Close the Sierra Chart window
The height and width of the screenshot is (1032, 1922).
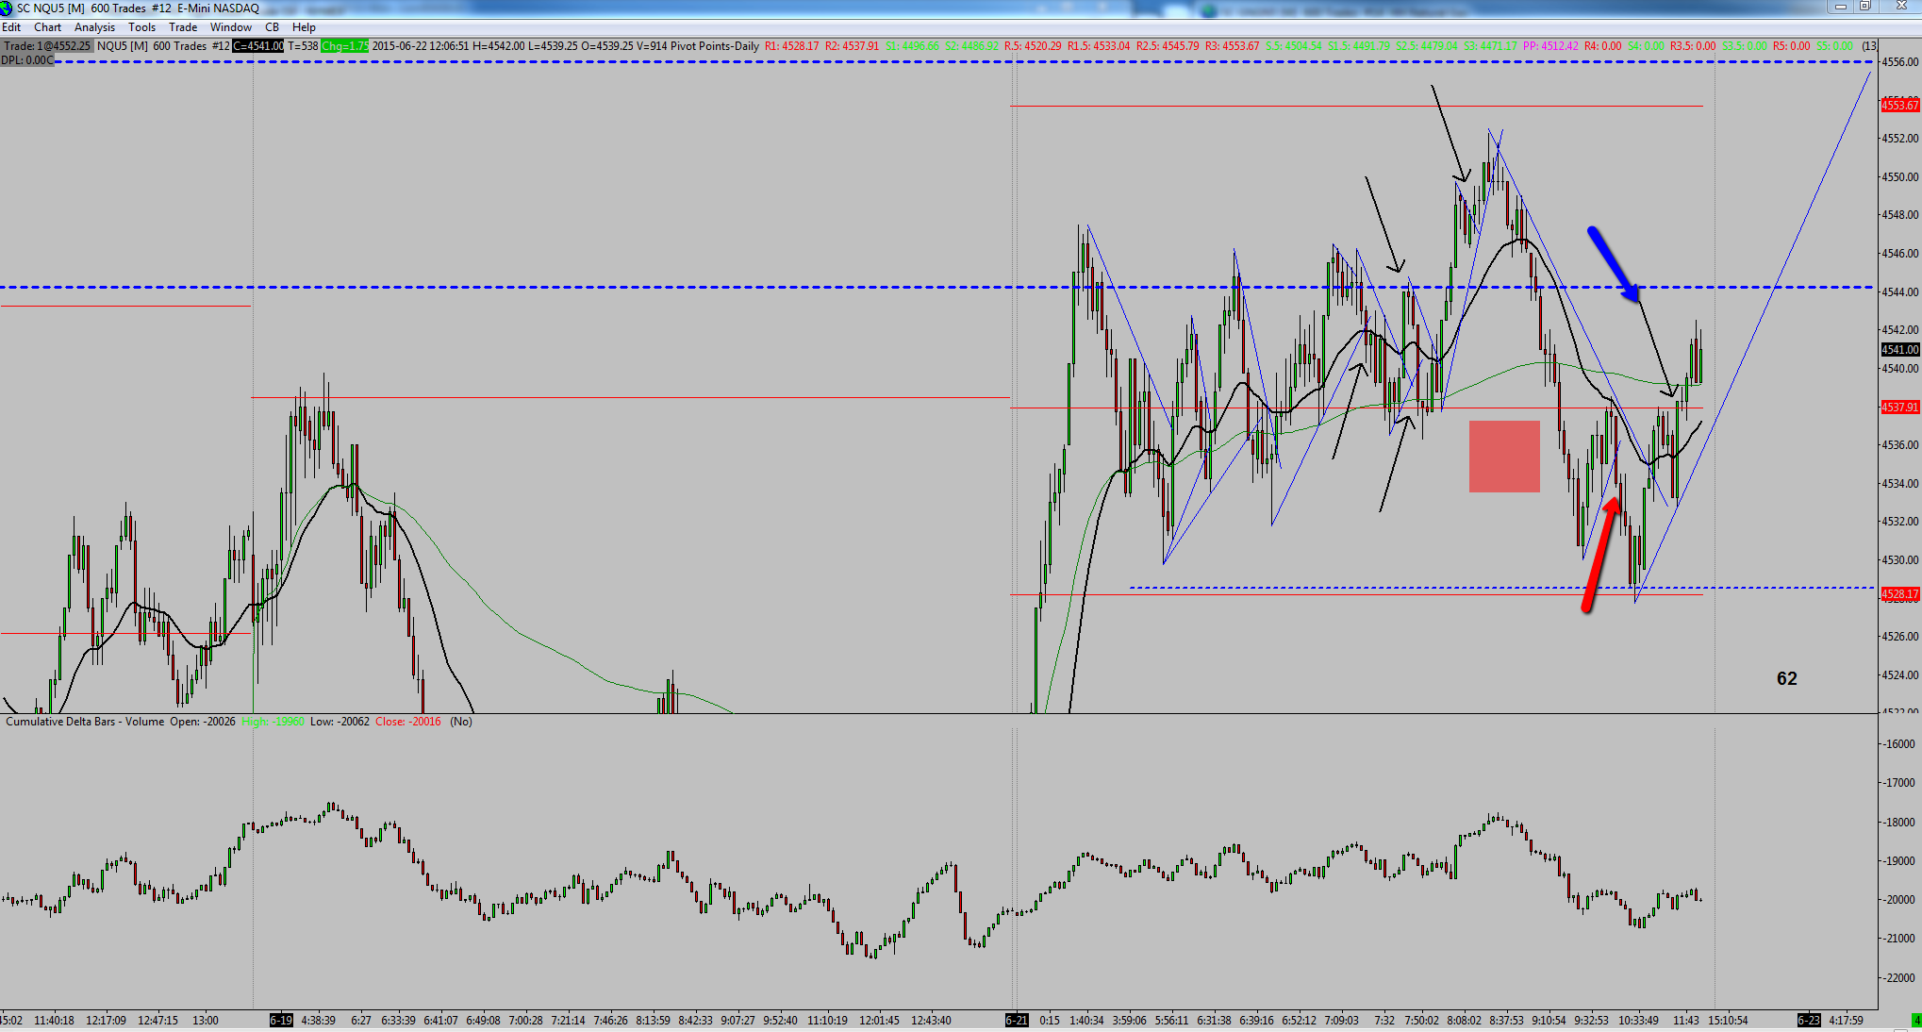click(x=1899, y=7)
